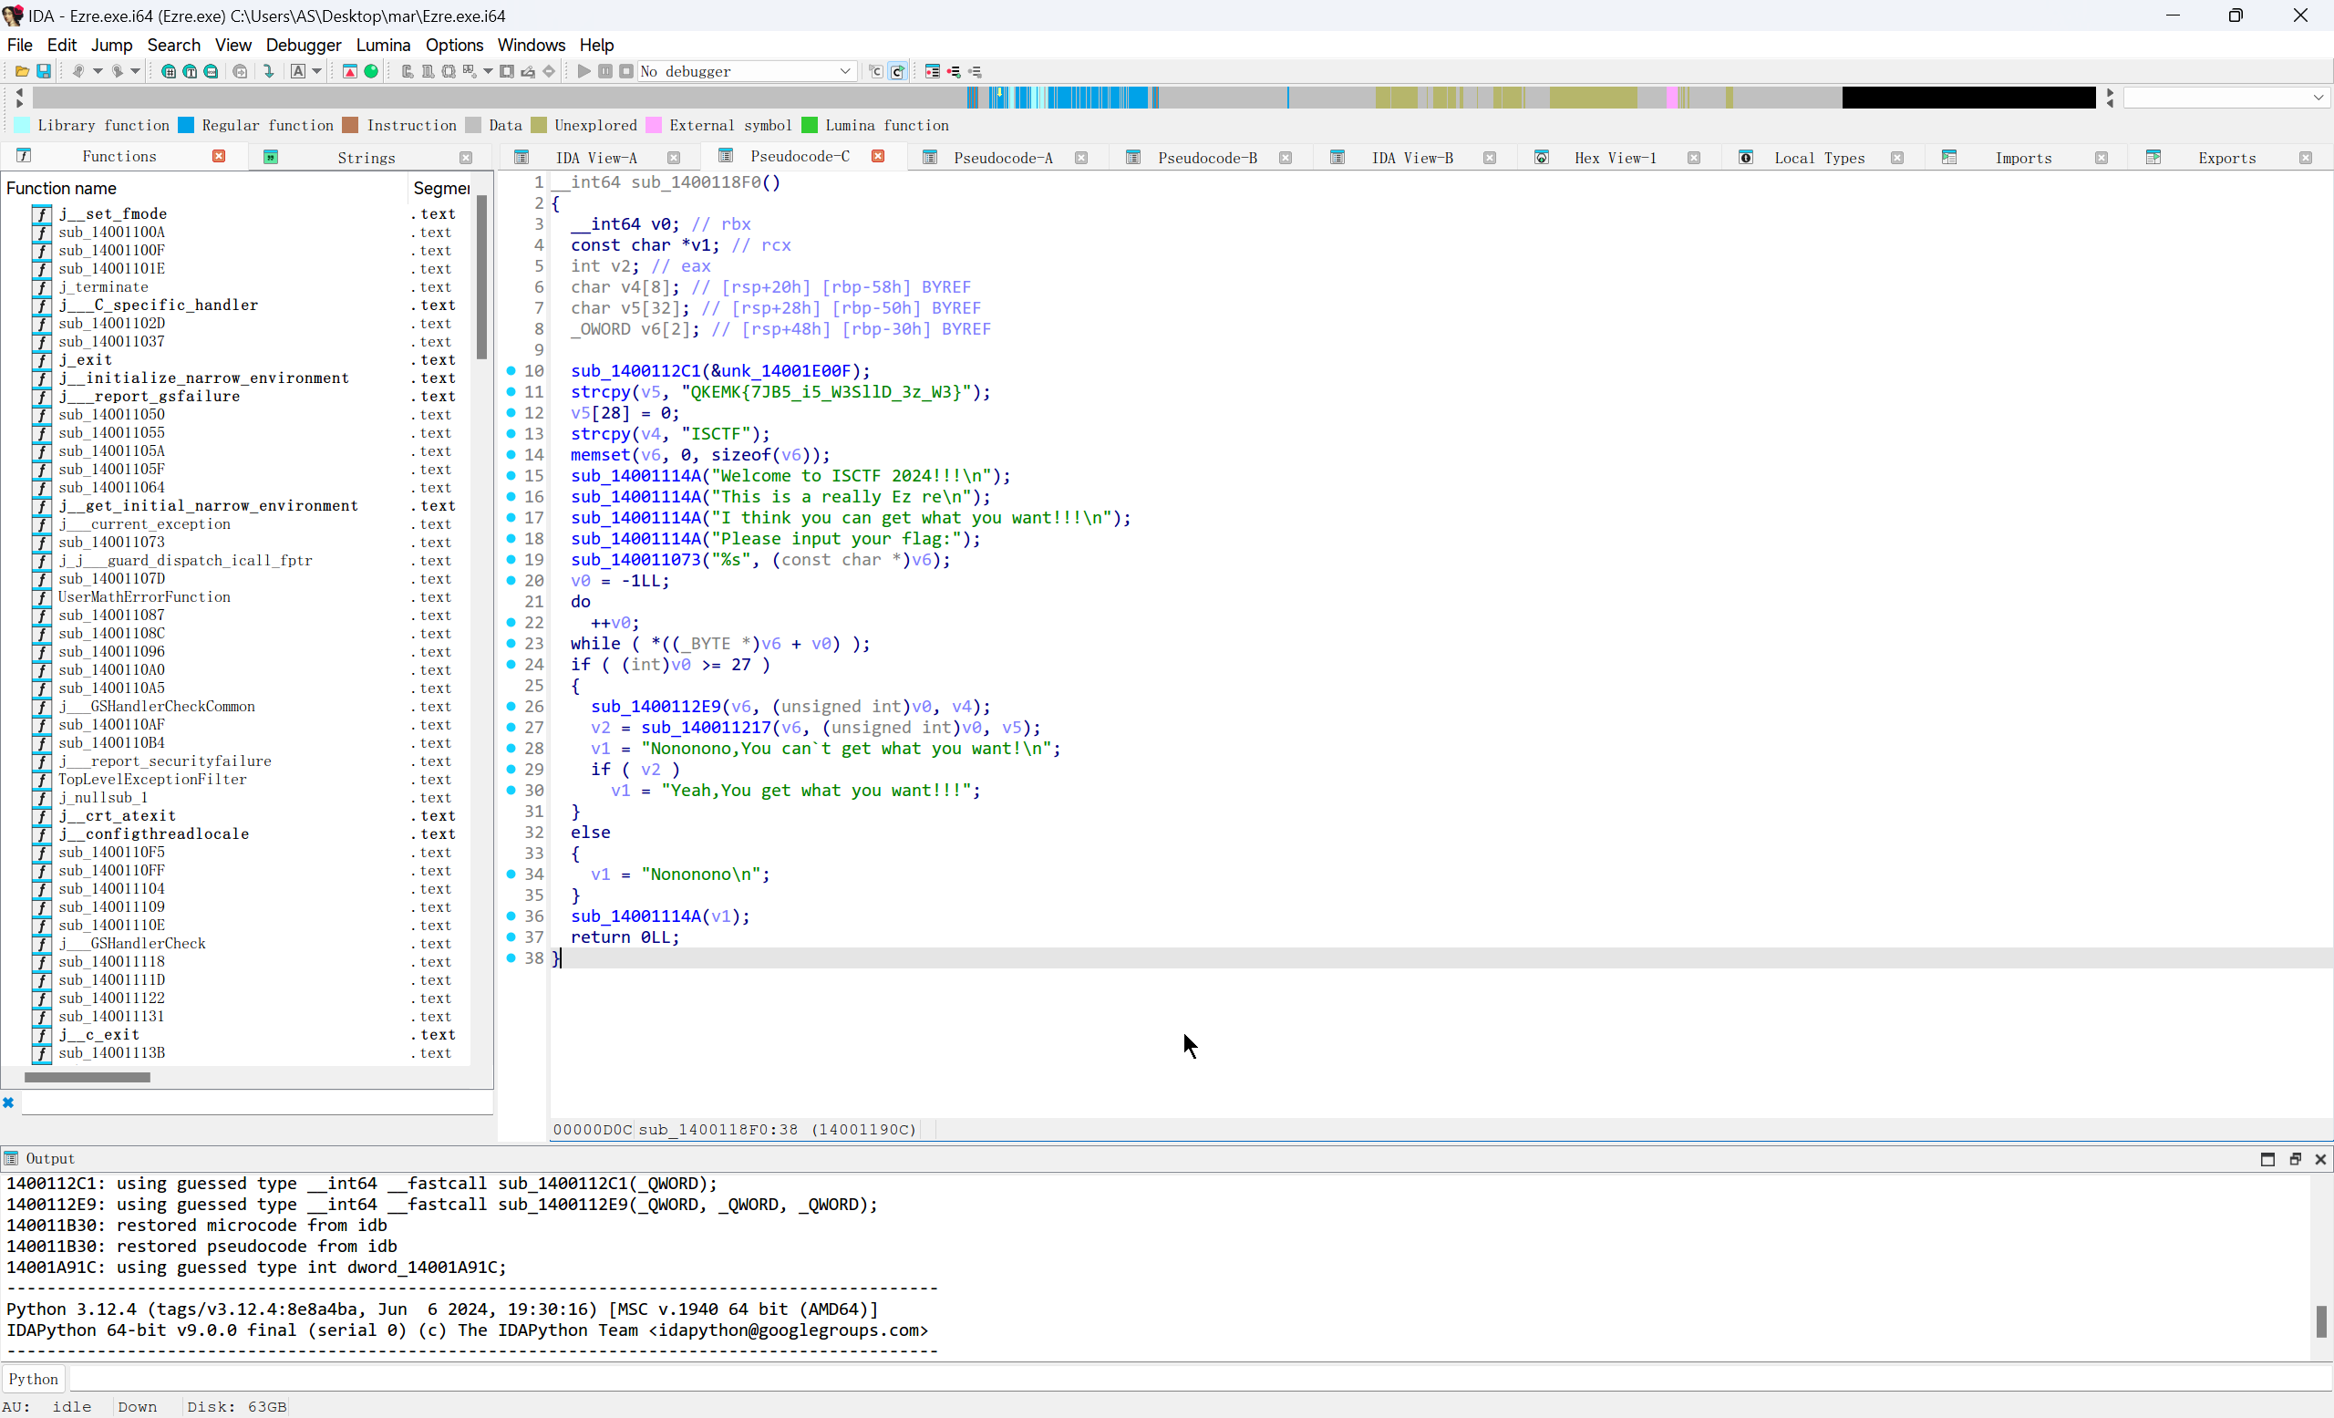The image size is (2334, 1418).
Task: Toggle breakpoint dot on line 36
Action: pos(511,916)
